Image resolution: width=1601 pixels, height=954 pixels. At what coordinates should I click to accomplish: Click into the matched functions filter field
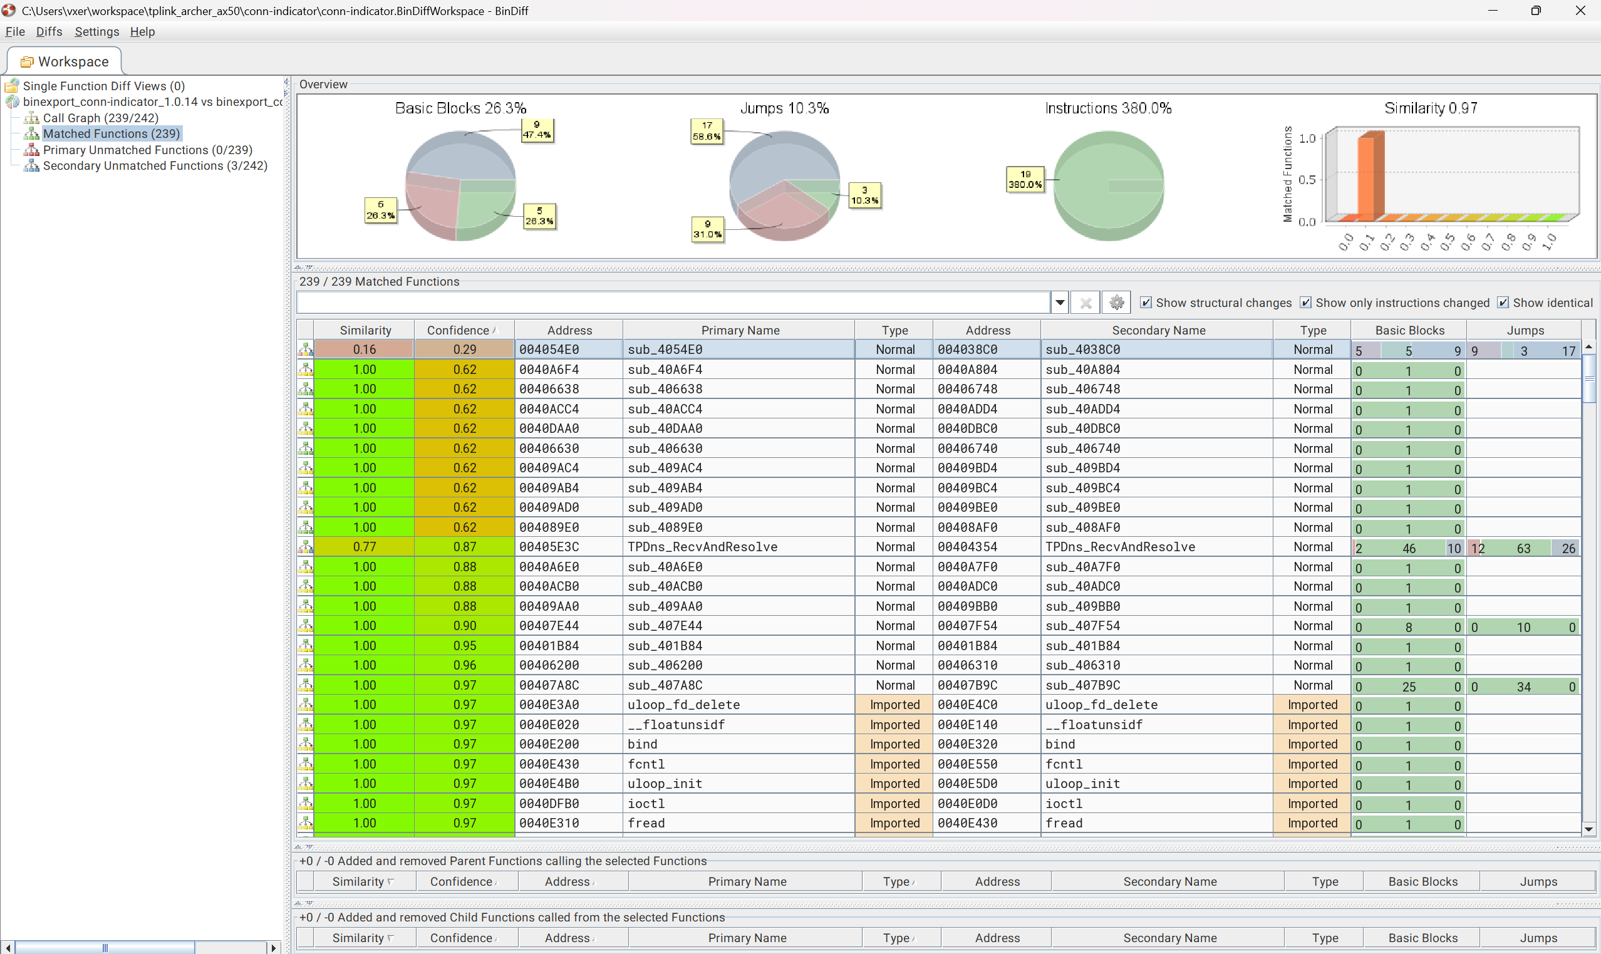(x=673, y=302)
